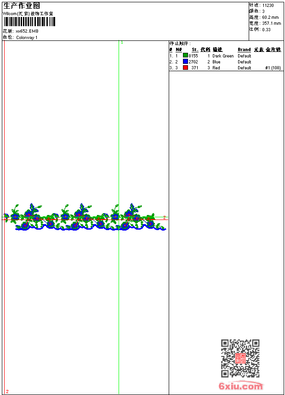Click the file name 'xx652.EMB'
285x395 pixels.
click(x=27, y=31)
